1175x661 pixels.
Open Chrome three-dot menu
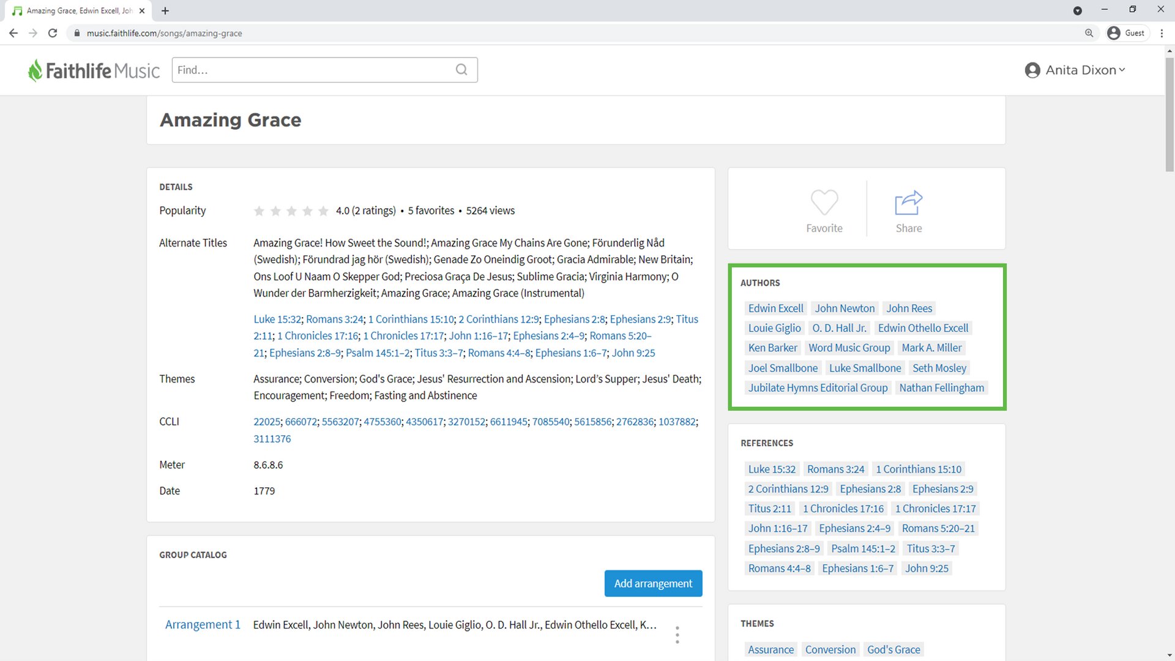1162,33
